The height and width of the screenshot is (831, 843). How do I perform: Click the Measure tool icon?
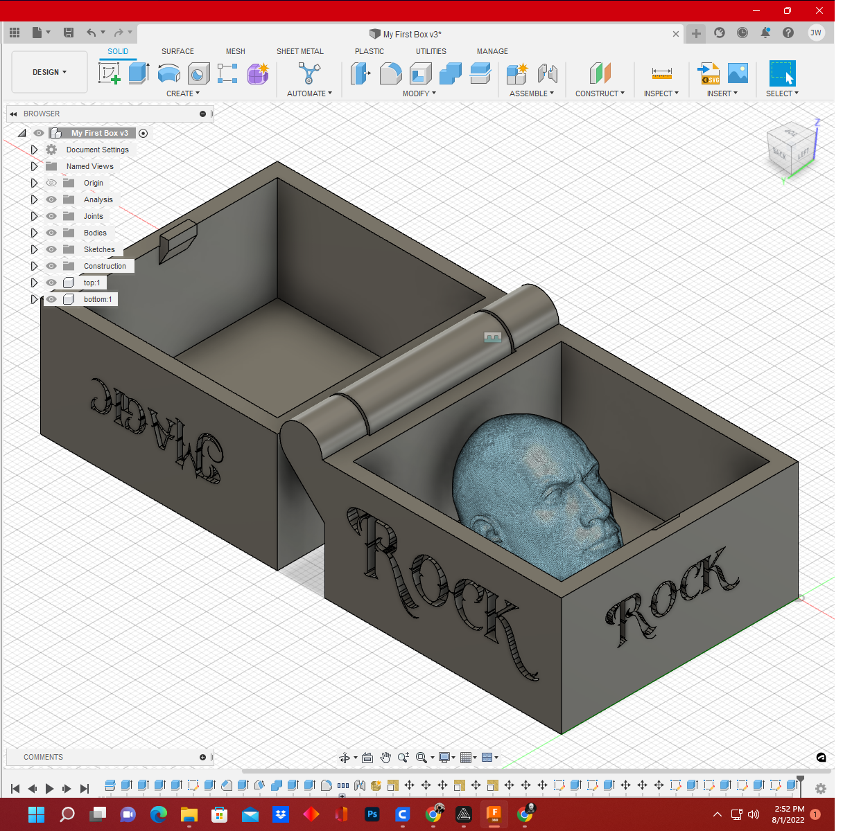[662, 73]
